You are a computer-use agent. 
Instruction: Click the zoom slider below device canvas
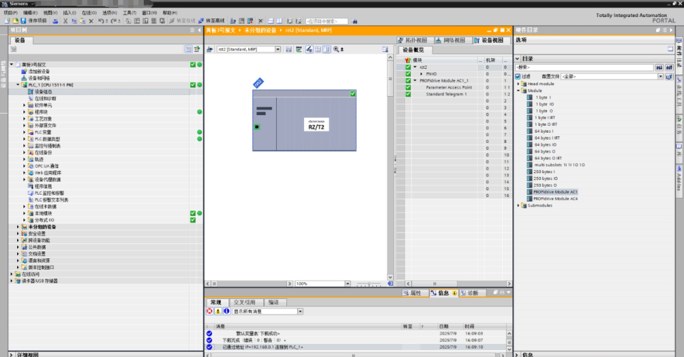click(x=369, y=284)
